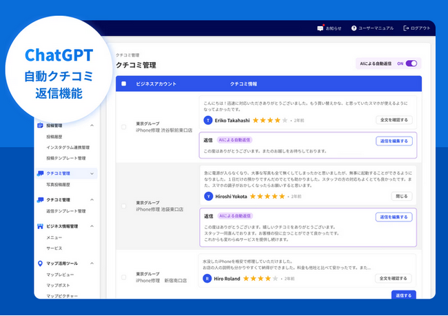The width and height of the screenshot is (448, 316).
Task: Click the 投稿管理 sidebar icon
Action: (x=40, y=126)
